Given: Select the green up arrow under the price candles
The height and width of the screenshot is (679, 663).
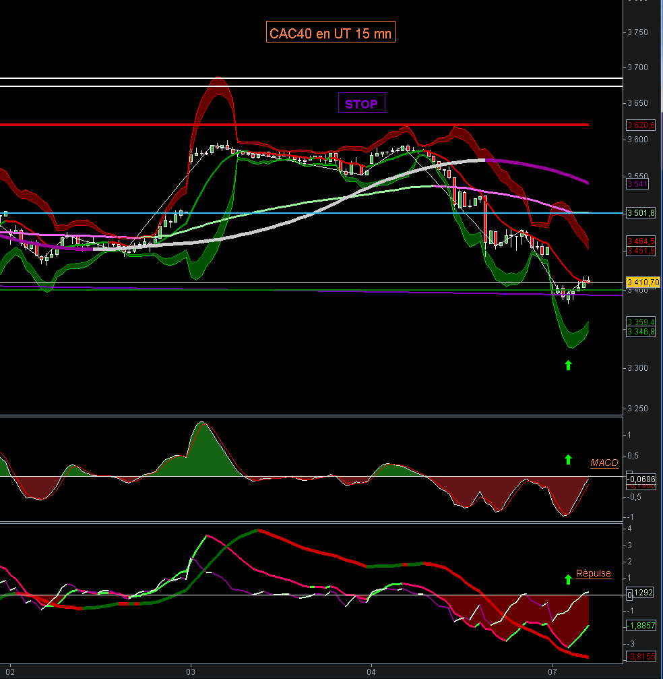Looking at the screenshot, I should (x=568, y=365).
